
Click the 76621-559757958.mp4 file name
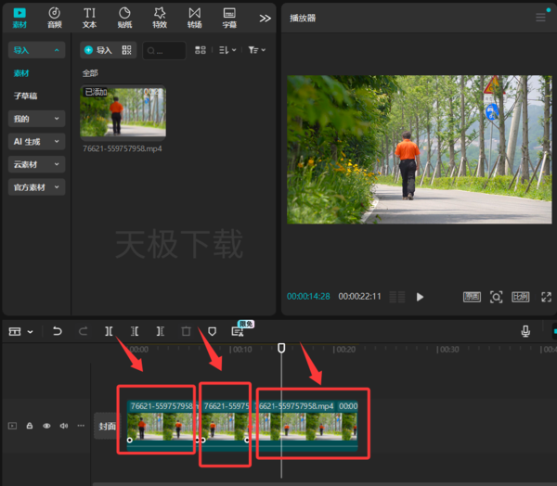[x=123, y=148]
